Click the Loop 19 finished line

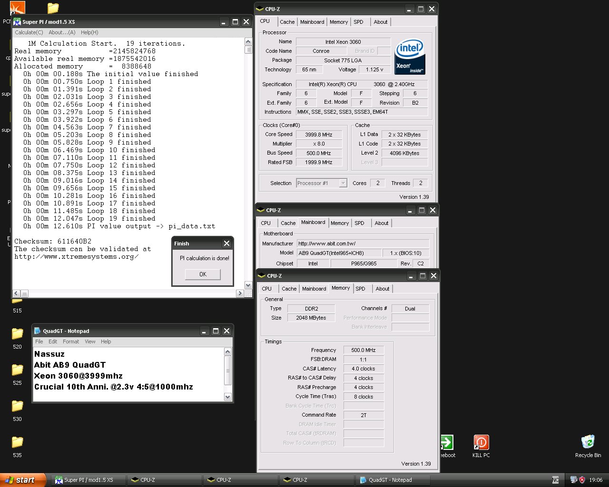point(89,218)
